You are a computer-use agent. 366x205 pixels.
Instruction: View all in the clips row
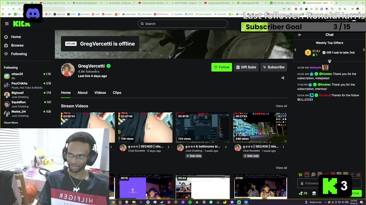pos(281,168)
